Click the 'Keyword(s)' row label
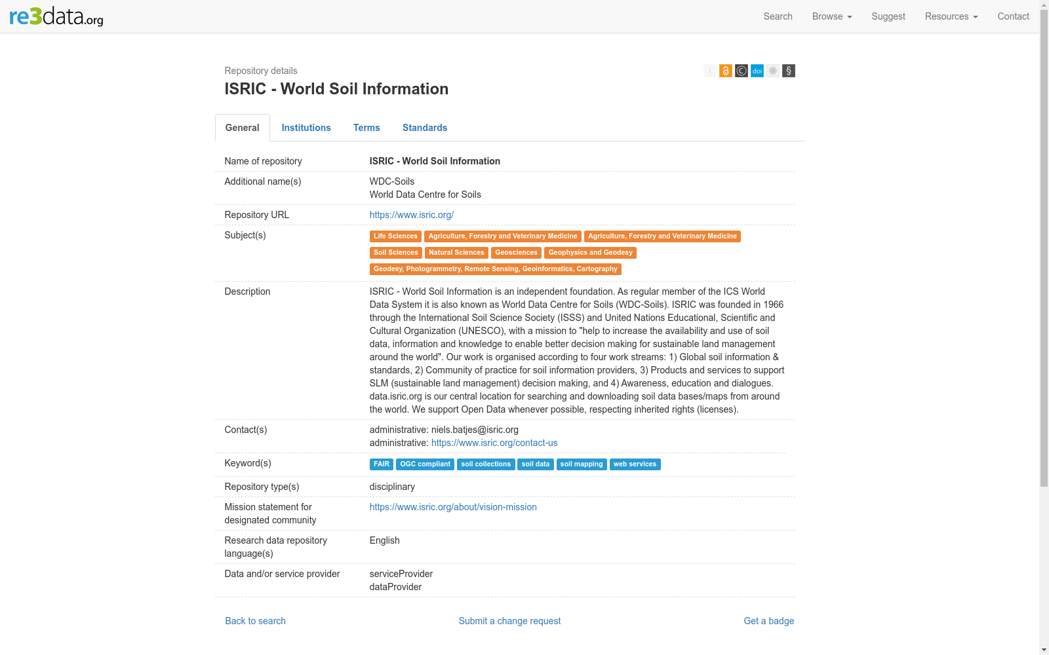 click(248, 463)
